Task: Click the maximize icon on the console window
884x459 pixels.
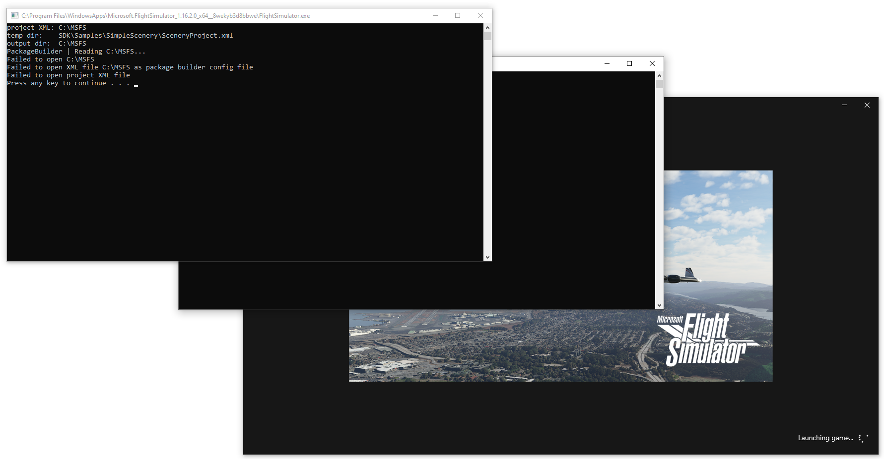Action: (458, 15)
